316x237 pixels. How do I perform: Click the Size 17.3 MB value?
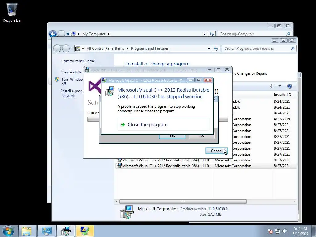pyautogui.click(x=215, y=214)
